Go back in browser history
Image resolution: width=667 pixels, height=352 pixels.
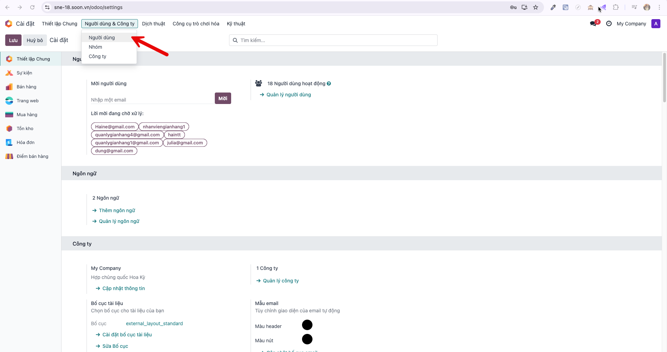(x=7, y=7)
